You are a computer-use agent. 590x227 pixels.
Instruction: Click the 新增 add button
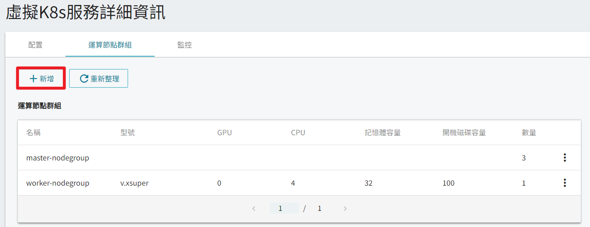coord(41,79)
